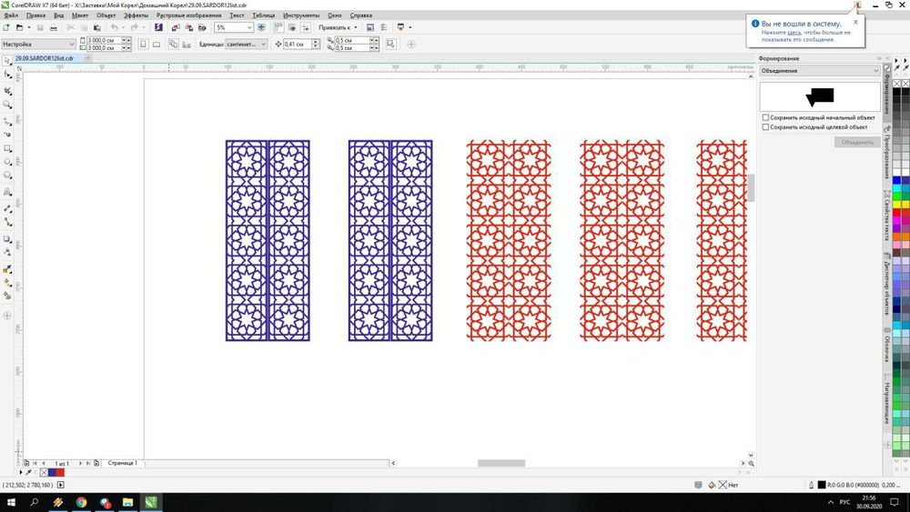Image resolution: width=910 pixels, height=512 pixels.
Task: Select the Polygon tool
Action: (7, 176)
